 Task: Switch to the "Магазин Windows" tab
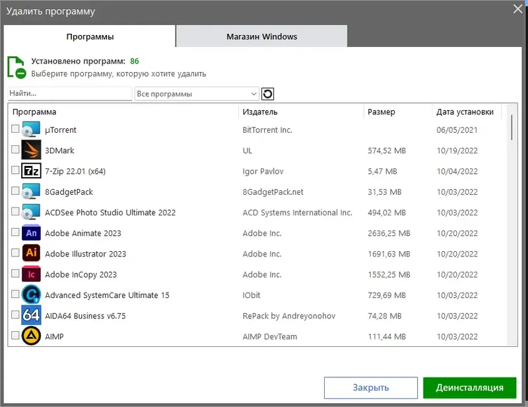(261, 36)
